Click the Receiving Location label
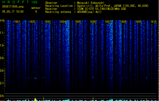159x101 pixels. click(59, 6)
